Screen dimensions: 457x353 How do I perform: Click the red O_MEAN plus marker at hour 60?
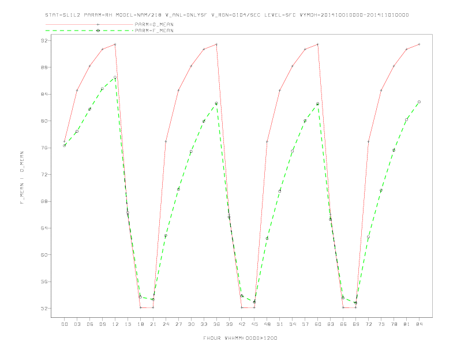(318, 44)
